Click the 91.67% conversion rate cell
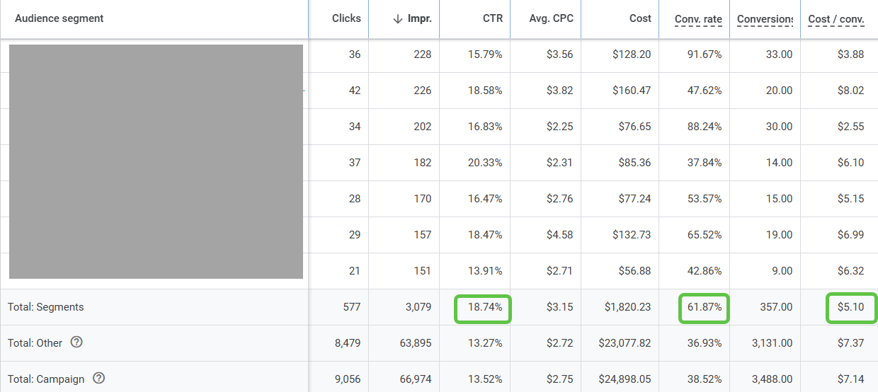 [x=704, y=54]
